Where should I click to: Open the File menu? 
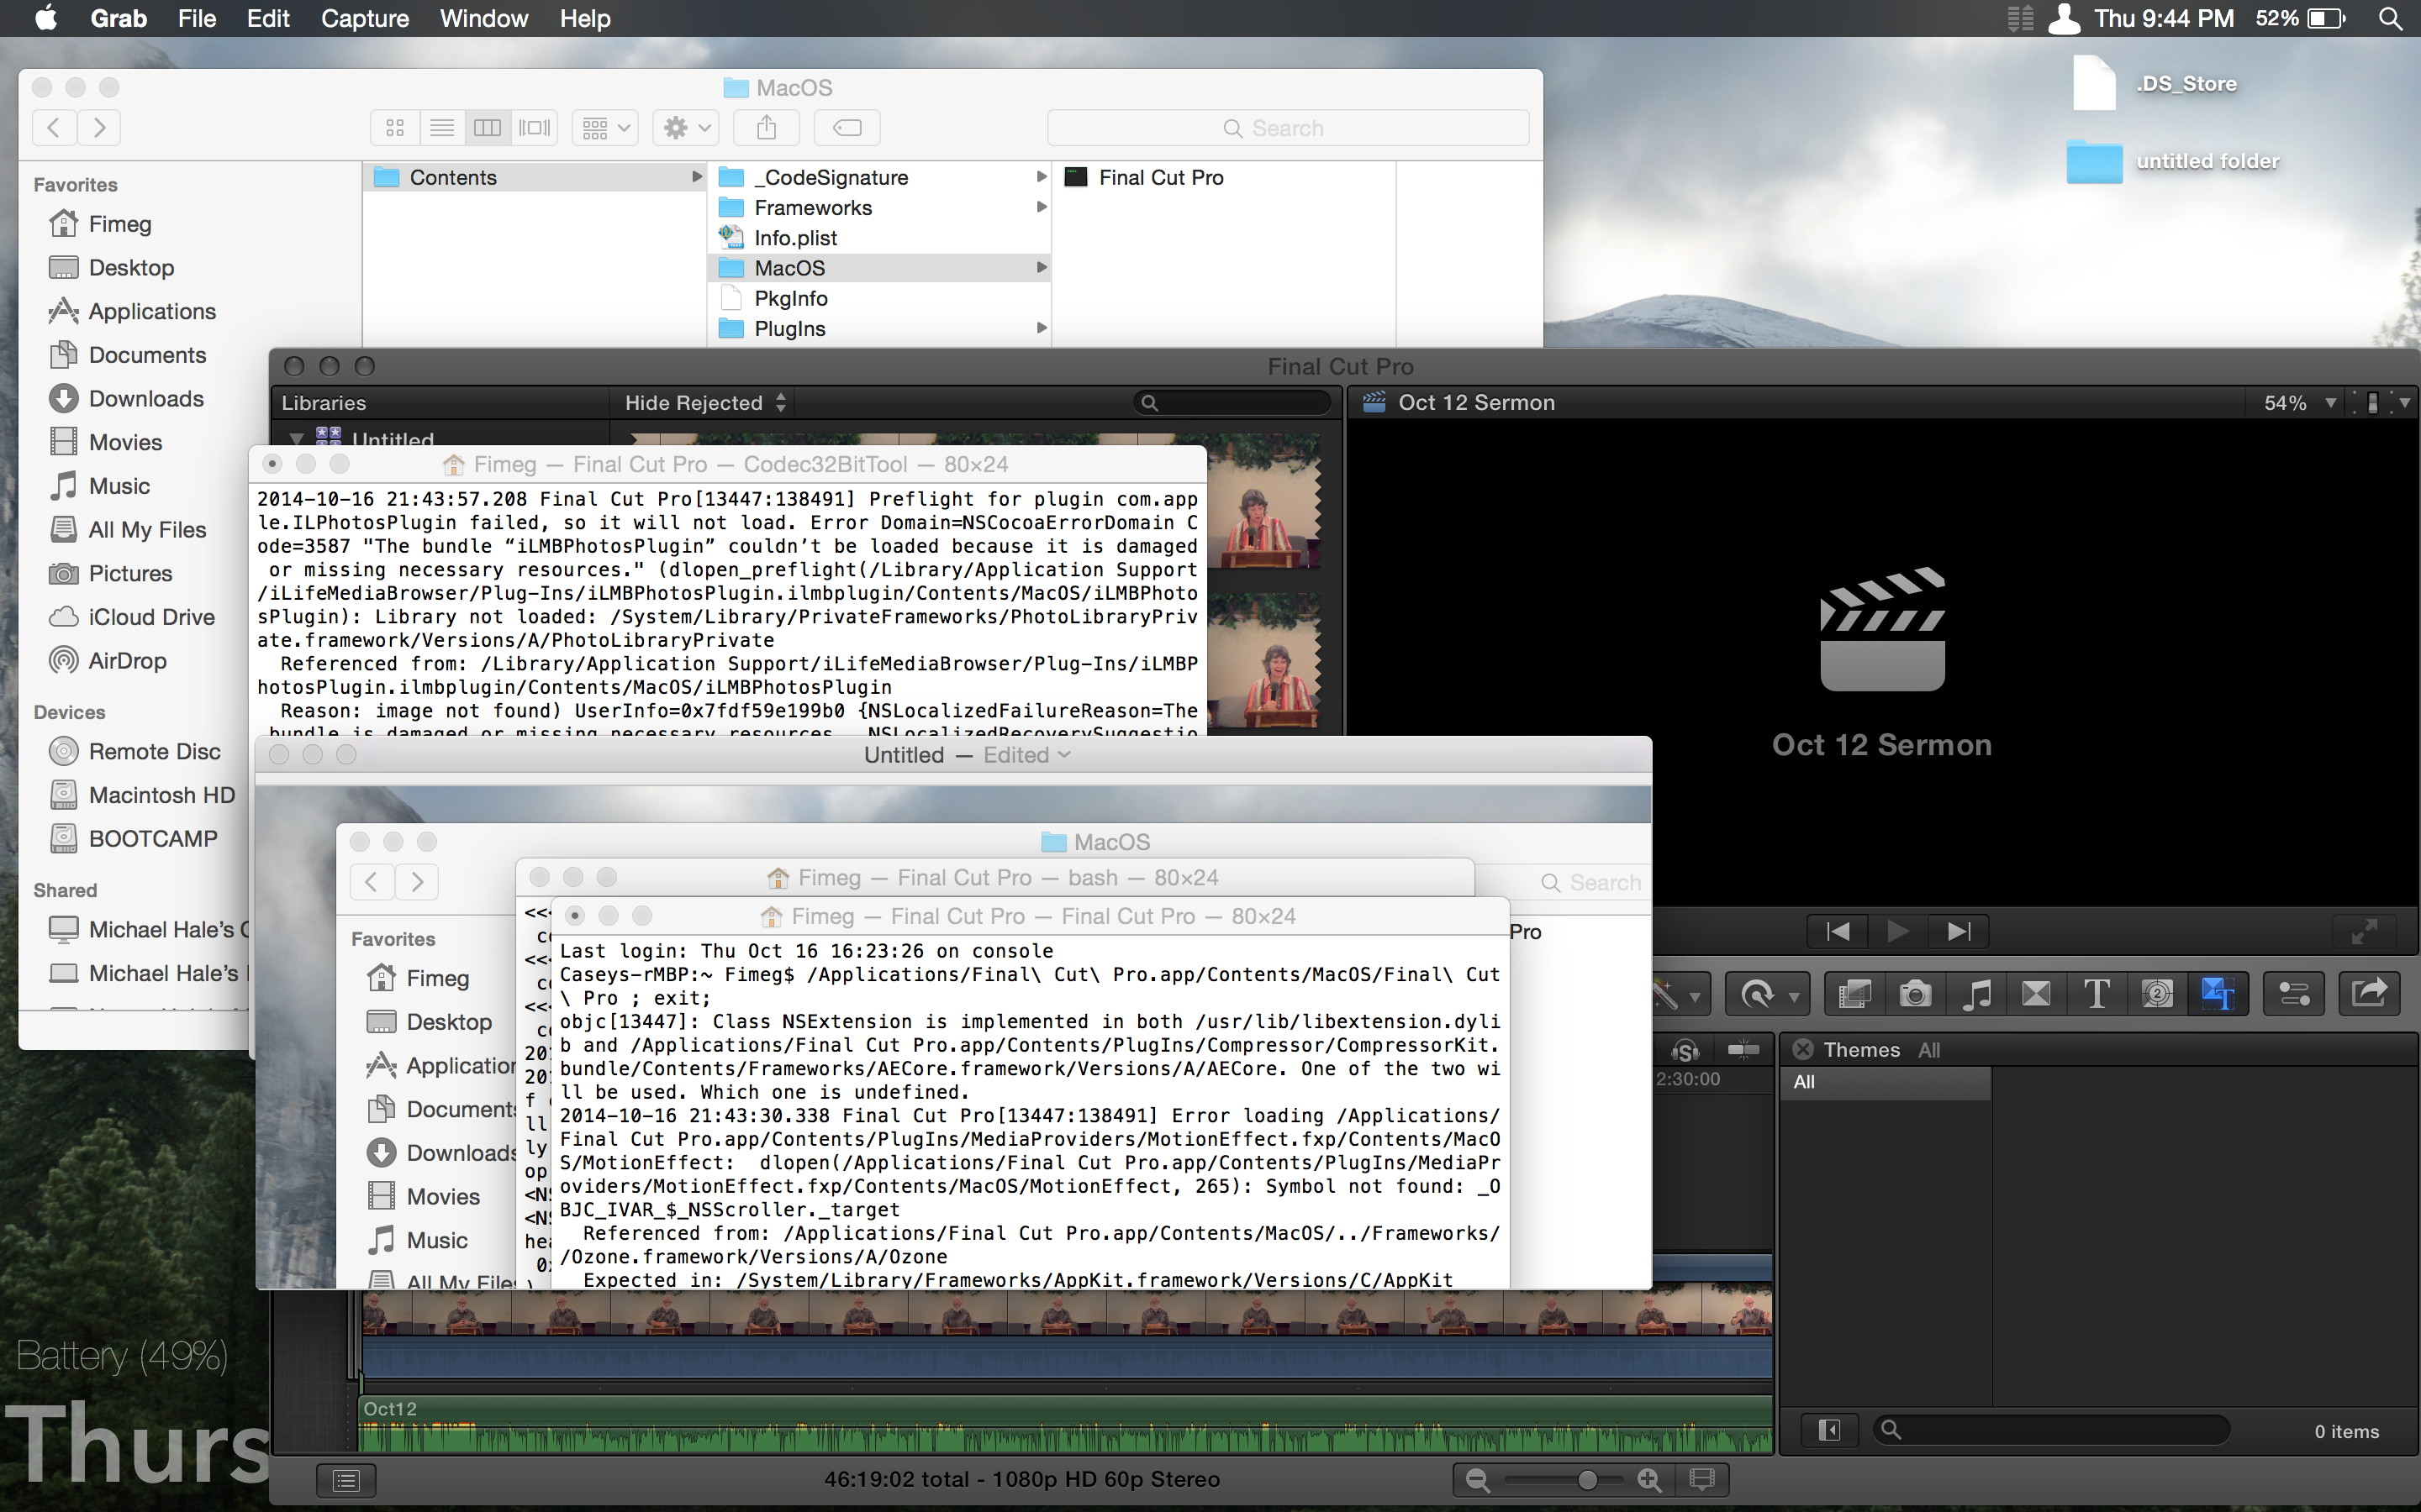tap(196, 18)
